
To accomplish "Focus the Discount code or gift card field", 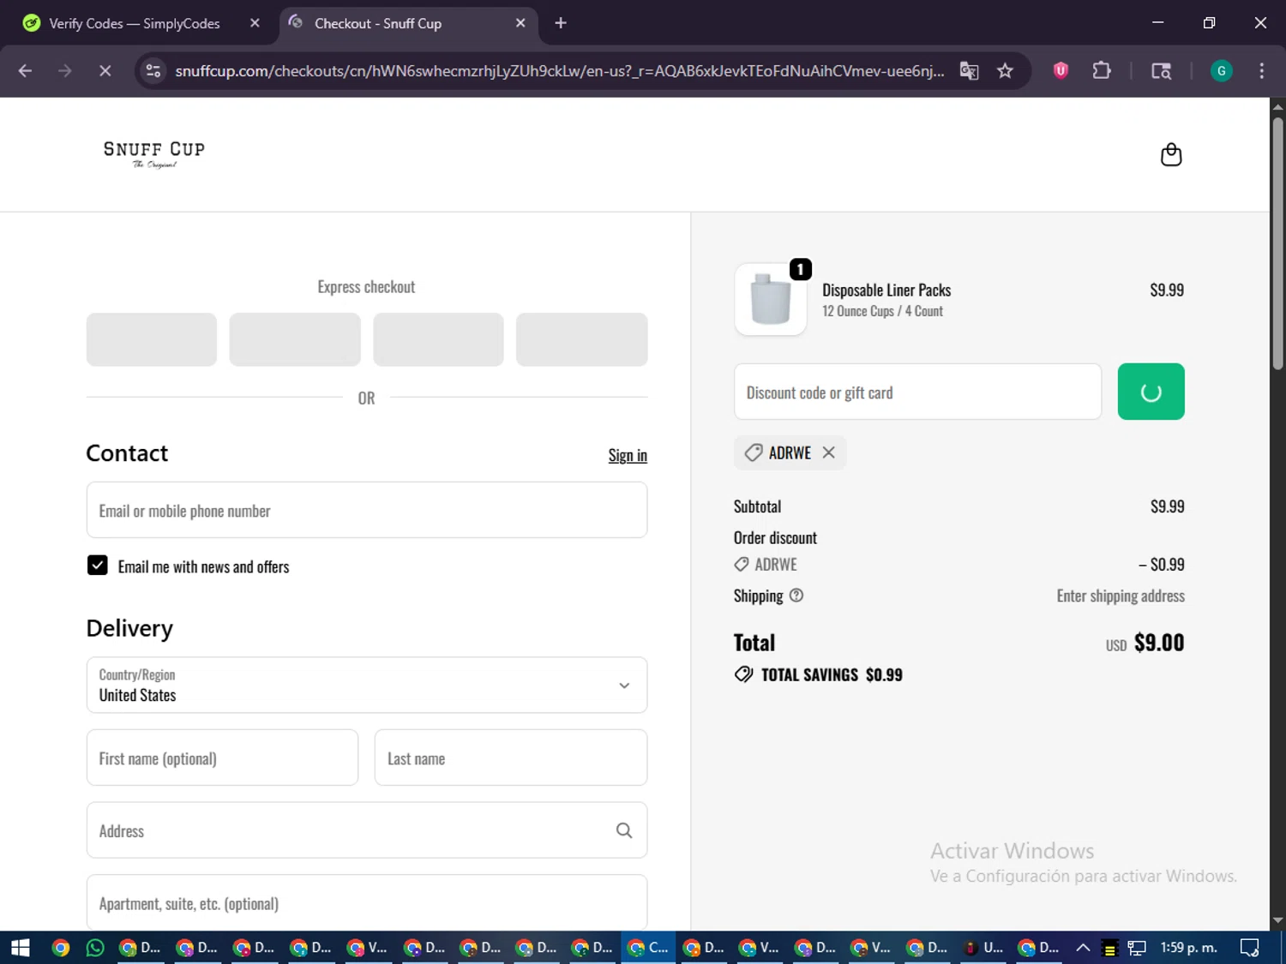I will tap(917, 392).
